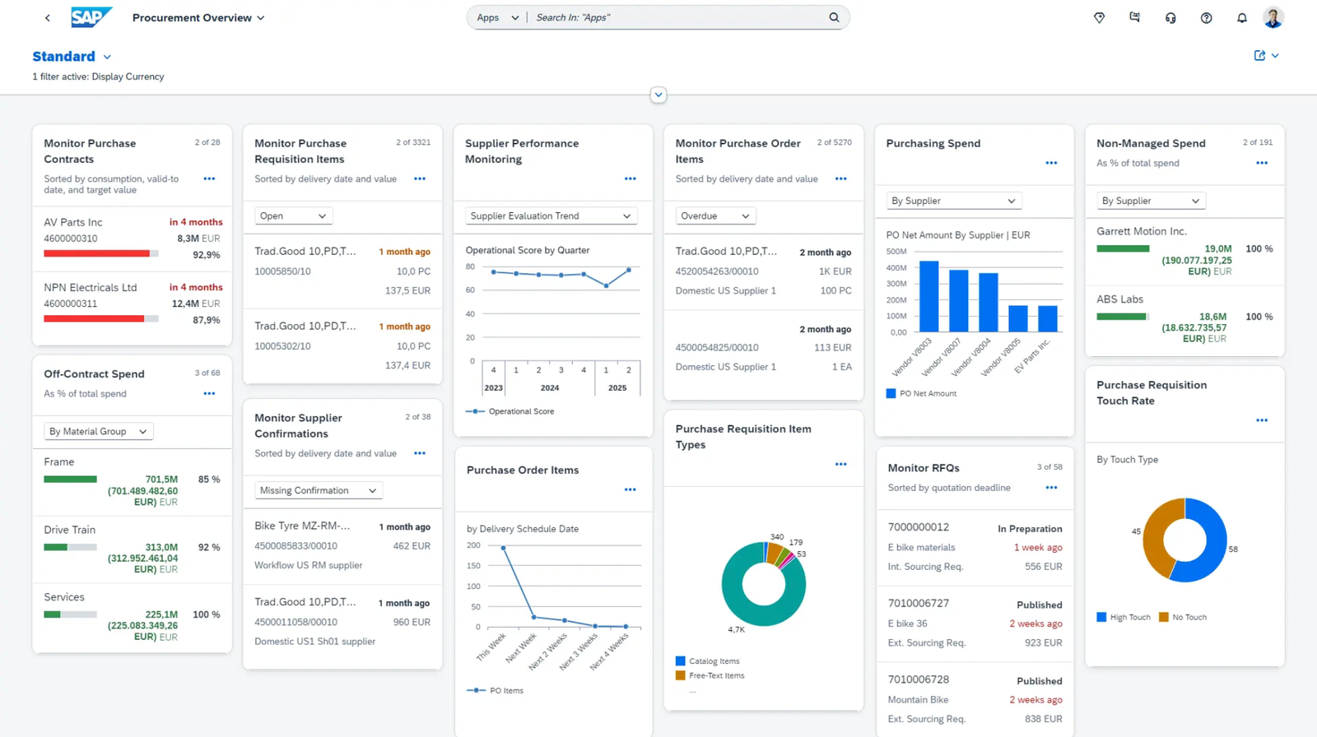Open the Joule diamond icon in header

[x=1099, y=17]
